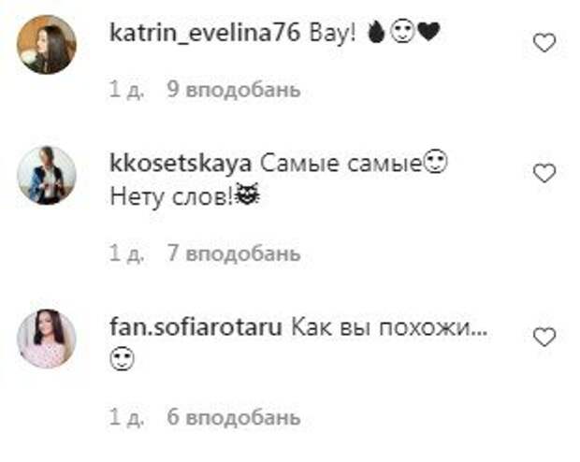This screenshot has height=462, width=580.
Task: Click the black heart emoji after 'Вау!'
Action: (429, 32)
